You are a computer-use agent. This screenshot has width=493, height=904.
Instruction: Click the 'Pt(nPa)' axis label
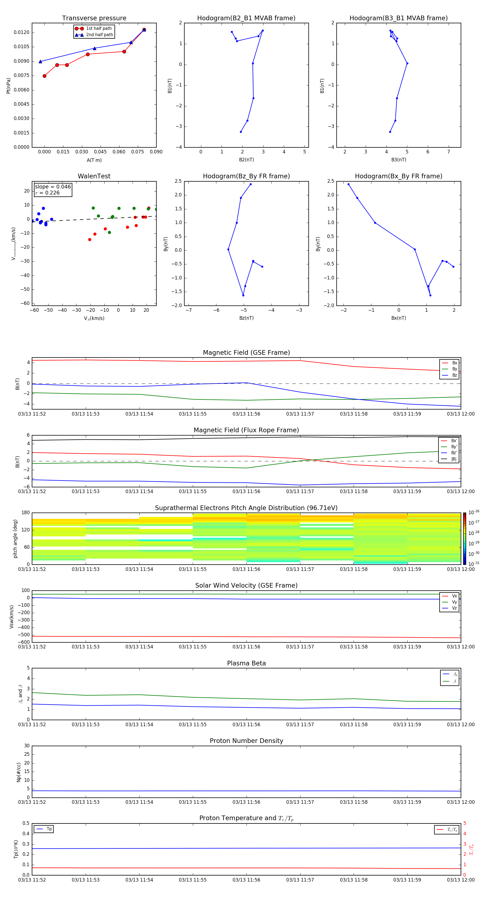(8, 86)
